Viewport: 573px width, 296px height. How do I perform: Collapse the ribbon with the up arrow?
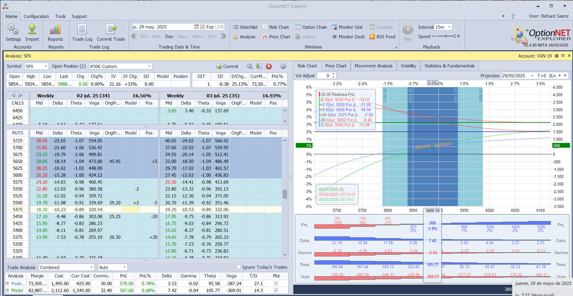503,16
